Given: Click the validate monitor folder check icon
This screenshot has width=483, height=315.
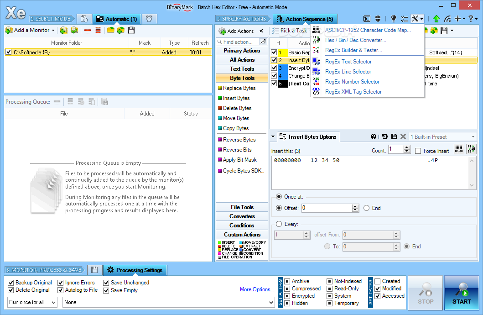Looking at the screenshot, I should pos(74,30).
